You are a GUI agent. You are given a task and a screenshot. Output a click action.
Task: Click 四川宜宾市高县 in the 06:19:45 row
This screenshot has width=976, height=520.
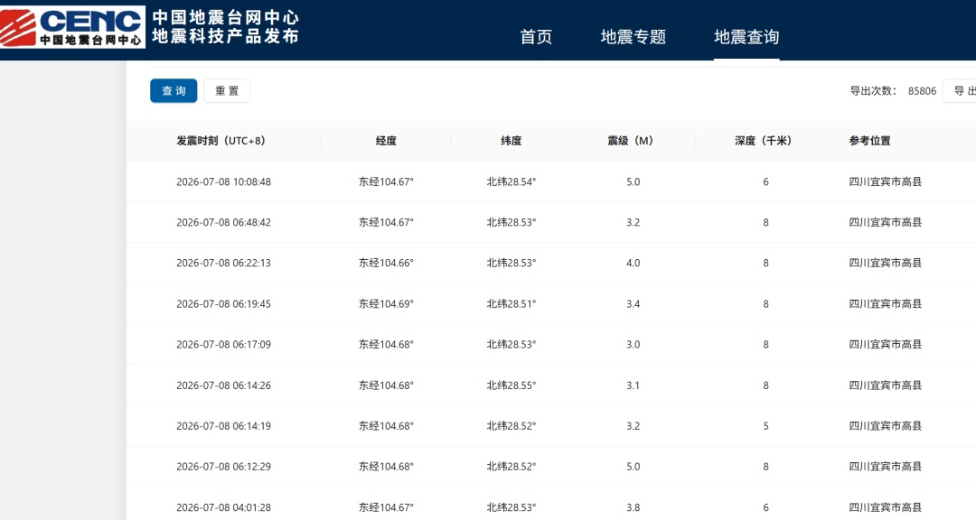(885, 303)
